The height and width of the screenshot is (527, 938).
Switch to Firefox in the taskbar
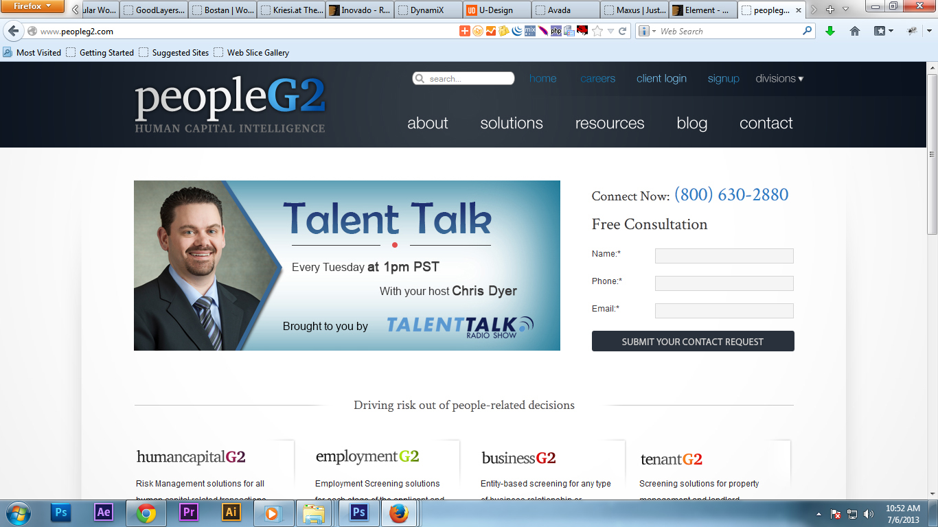(x=398, y=513)
